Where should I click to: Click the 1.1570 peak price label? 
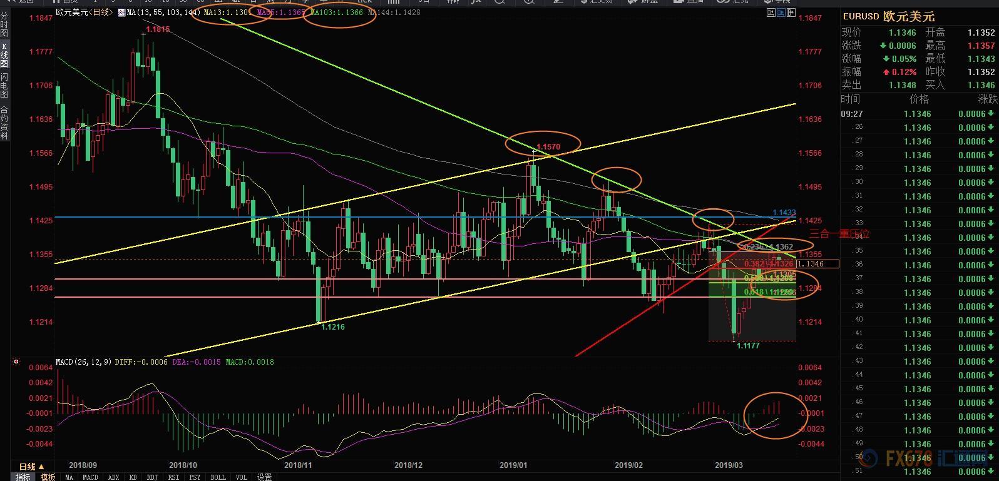[x=548, y=147]
